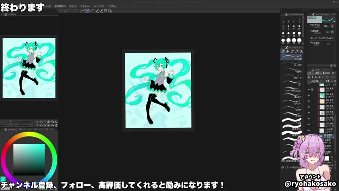Select the ラフハード brush preset
Image resolution: width=339 pixels, height=191 pixels.
pyautogui.click(x=292, y=76)
